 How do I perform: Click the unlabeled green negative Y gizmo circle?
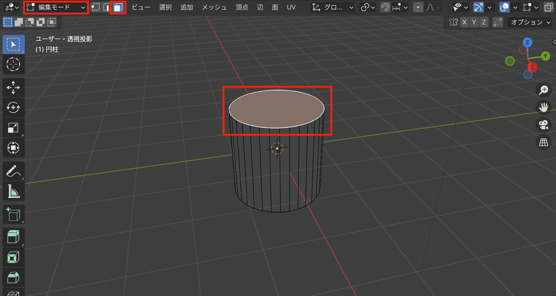coord(510,61)
